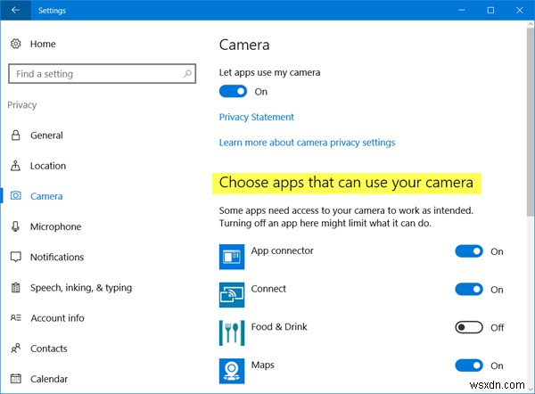Click the General lock icon

[16, 135]
